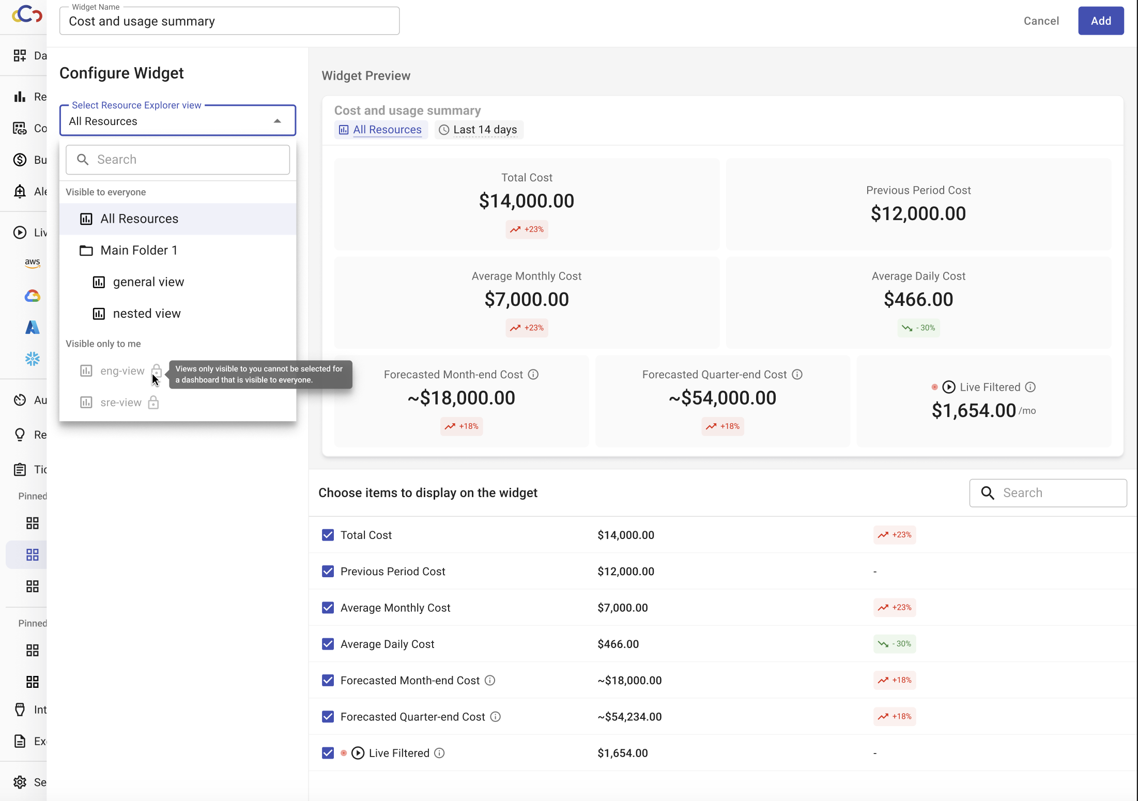The image size is (1138, 801).
Task: Select Main Folder 1 in the list
Action: point(178,250)
